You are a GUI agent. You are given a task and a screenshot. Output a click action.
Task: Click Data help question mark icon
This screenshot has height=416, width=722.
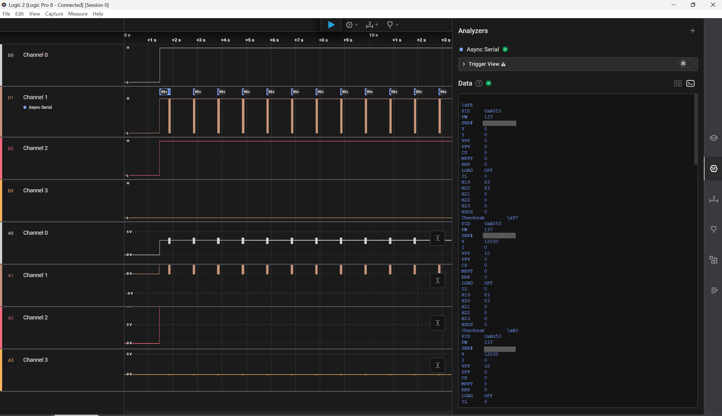click(x=479, y=83)
